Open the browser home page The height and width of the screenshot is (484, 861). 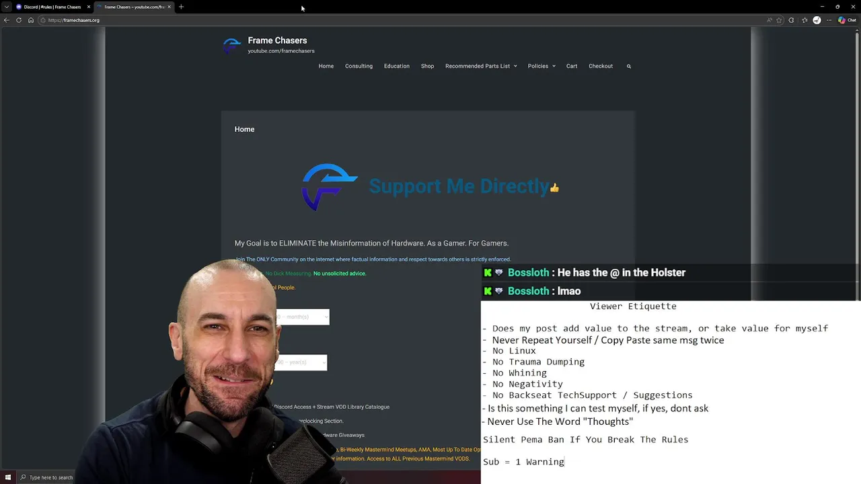click(x=31, y=20)
